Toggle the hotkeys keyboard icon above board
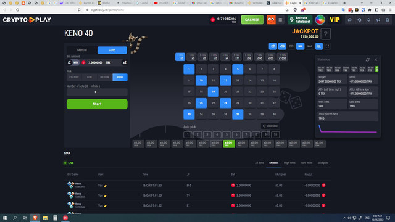Viewport: 395px width, 222px height. pyautogui.click(x=291, y=46)
